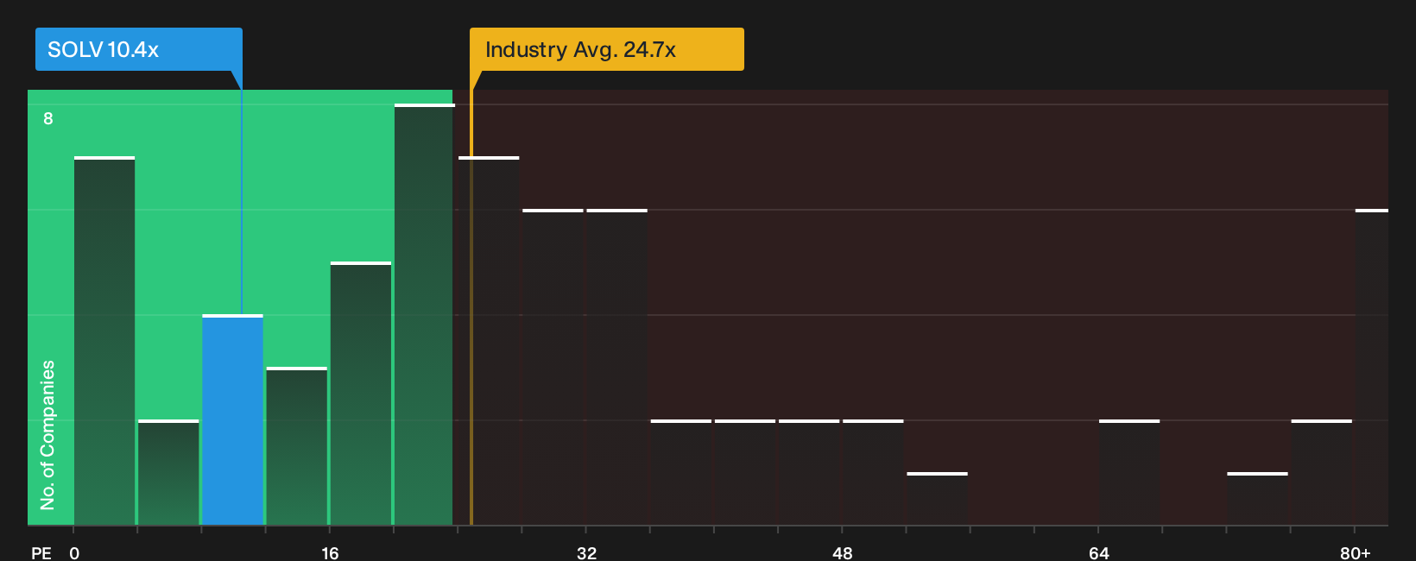Click the first green bar at PE 0
Viewport: 1416px width, 561px height.
click(x=104, y=341)
